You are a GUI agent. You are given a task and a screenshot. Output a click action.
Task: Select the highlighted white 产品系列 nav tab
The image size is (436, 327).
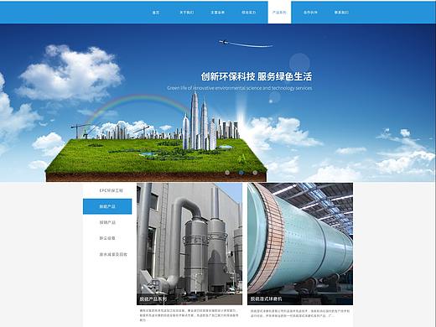[279, 13]
